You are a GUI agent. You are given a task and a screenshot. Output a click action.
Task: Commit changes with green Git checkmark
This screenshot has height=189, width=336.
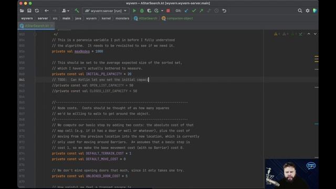(194, 10)
